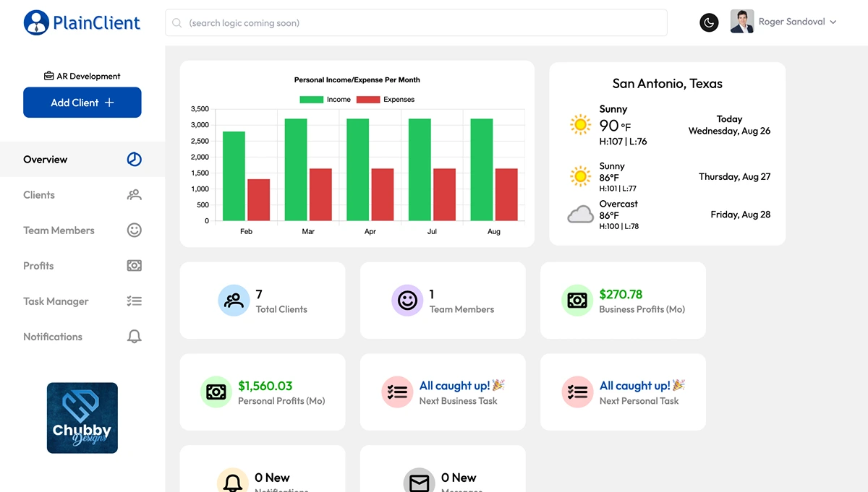Screen dimensions: 868x492
Task: Click the Overview pie chart icon
Action: (134, 160)
